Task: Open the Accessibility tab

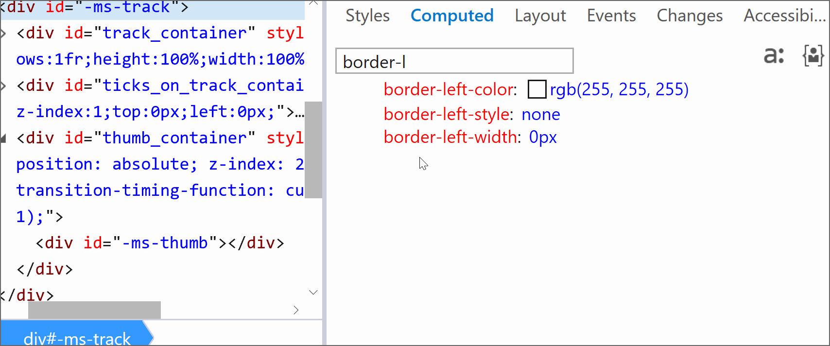Action: (784, 16)
